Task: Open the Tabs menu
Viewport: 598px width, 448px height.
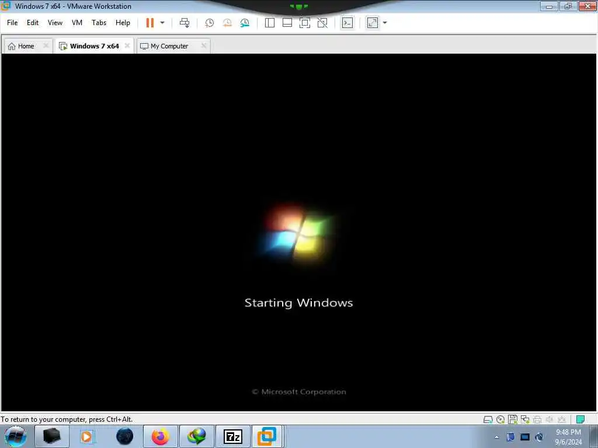Action: coord(99,23)
